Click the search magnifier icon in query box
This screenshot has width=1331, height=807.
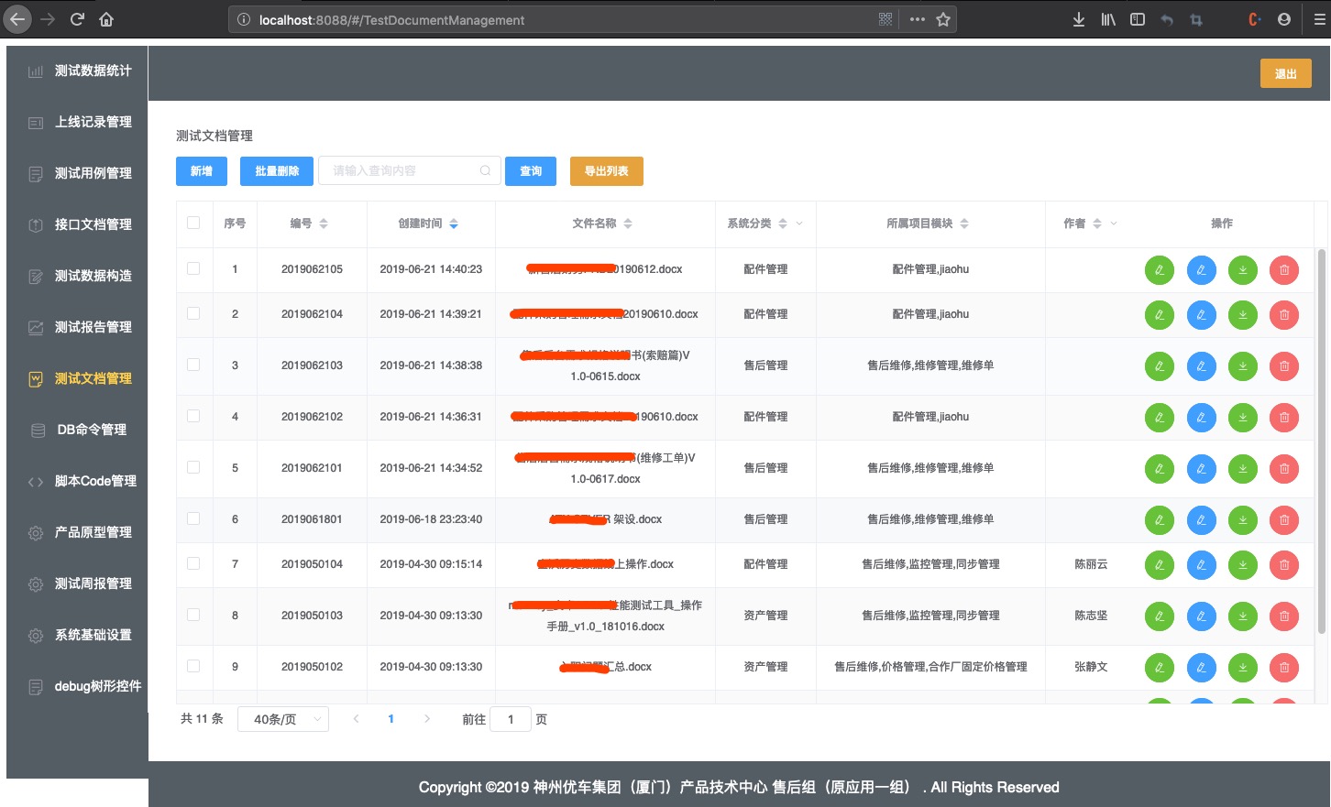(485, 170)
